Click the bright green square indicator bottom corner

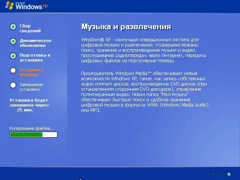tap(229, 174)
